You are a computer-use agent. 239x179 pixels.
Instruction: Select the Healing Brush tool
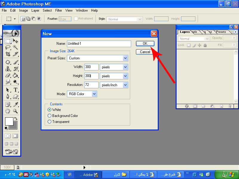tap(8, 62)
